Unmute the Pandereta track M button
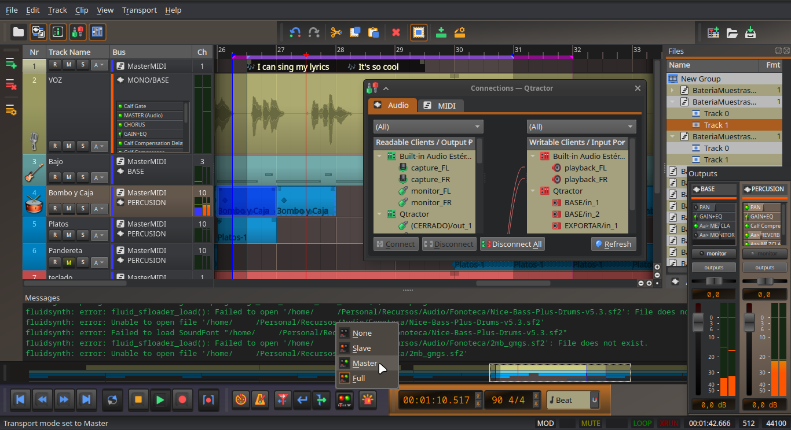This screenshot has height=430, width=791. [x=69, y=262]
